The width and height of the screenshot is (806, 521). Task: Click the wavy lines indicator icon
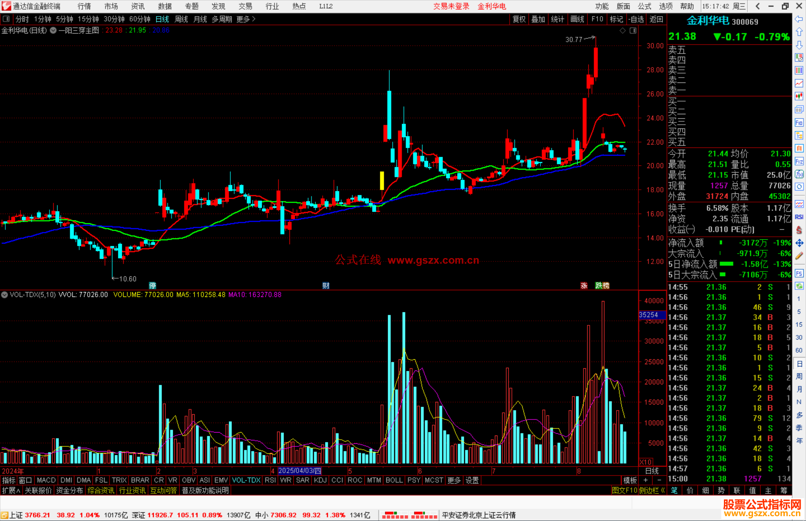tap(799, 204)
